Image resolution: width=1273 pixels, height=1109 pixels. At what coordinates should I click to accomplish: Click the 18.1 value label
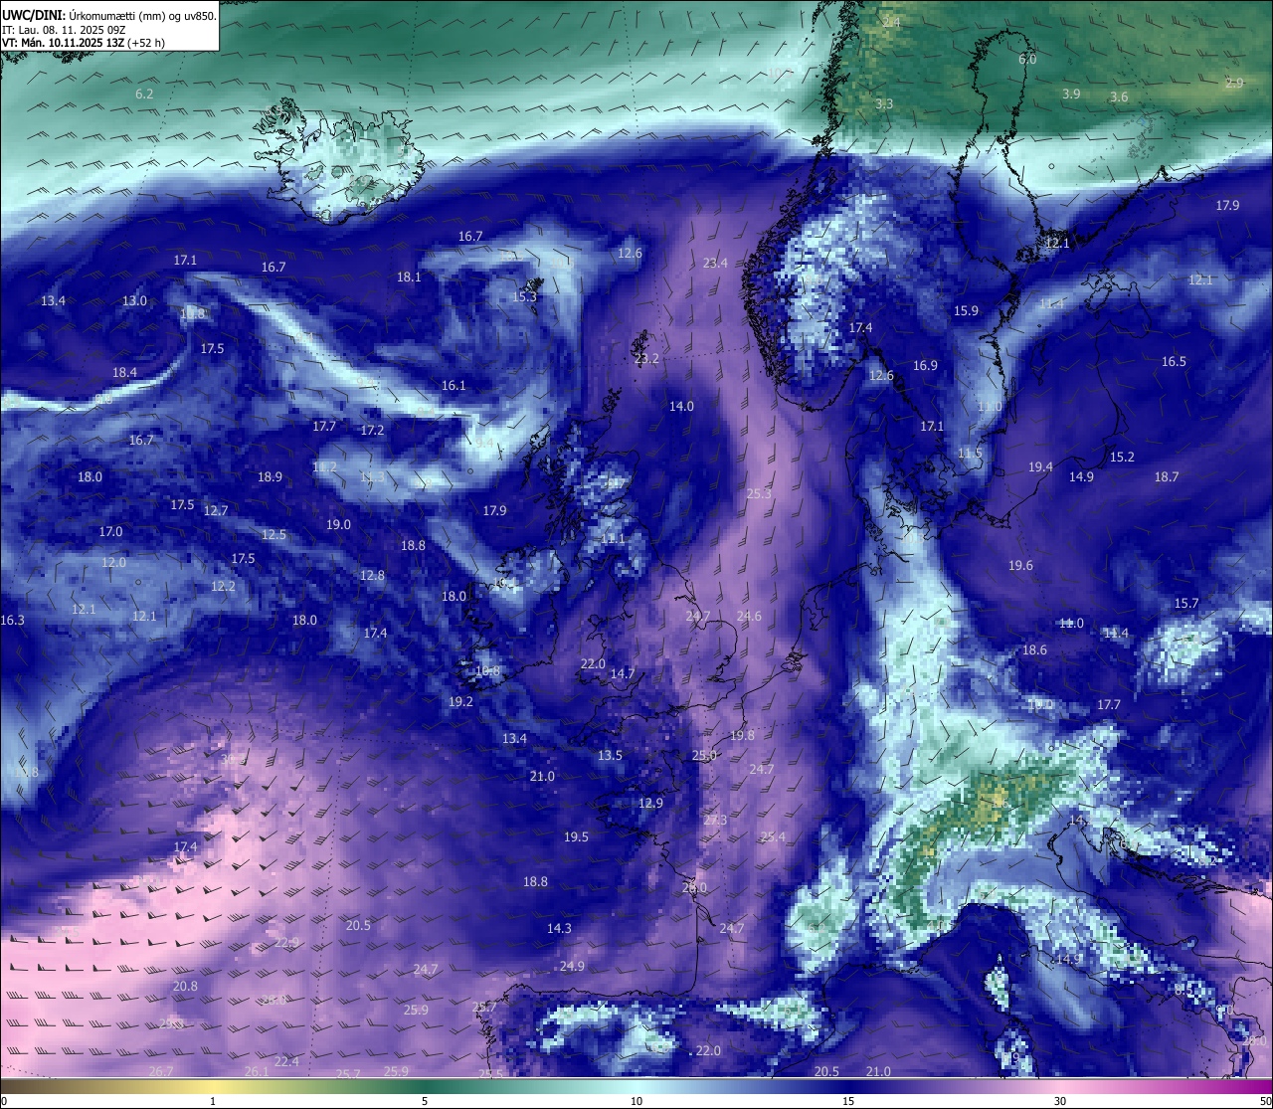[409, 277]
